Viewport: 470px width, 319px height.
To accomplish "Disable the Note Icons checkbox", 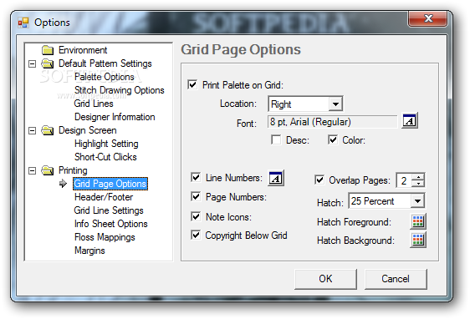I will [196, 216].
